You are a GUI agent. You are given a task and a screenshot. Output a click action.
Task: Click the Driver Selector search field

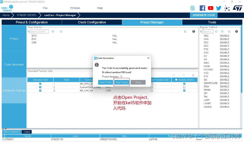(39, 32)
